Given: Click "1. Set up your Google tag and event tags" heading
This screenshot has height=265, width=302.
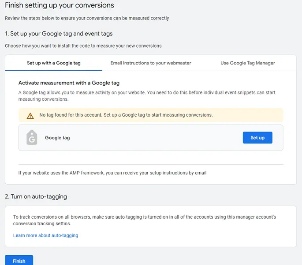Looking at the screenshot, I should click(59, 34).
